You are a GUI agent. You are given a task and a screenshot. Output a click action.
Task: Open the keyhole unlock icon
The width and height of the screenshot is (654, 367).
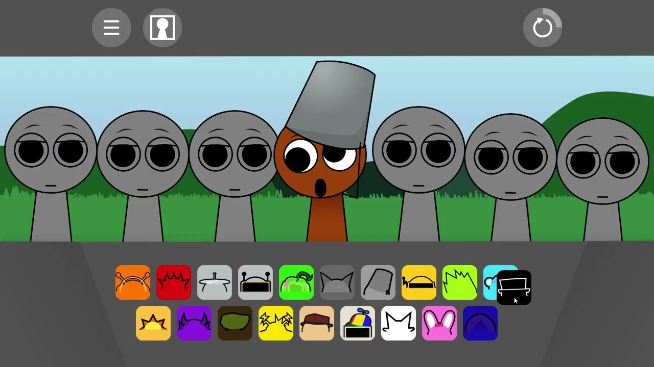coord(162,28)
